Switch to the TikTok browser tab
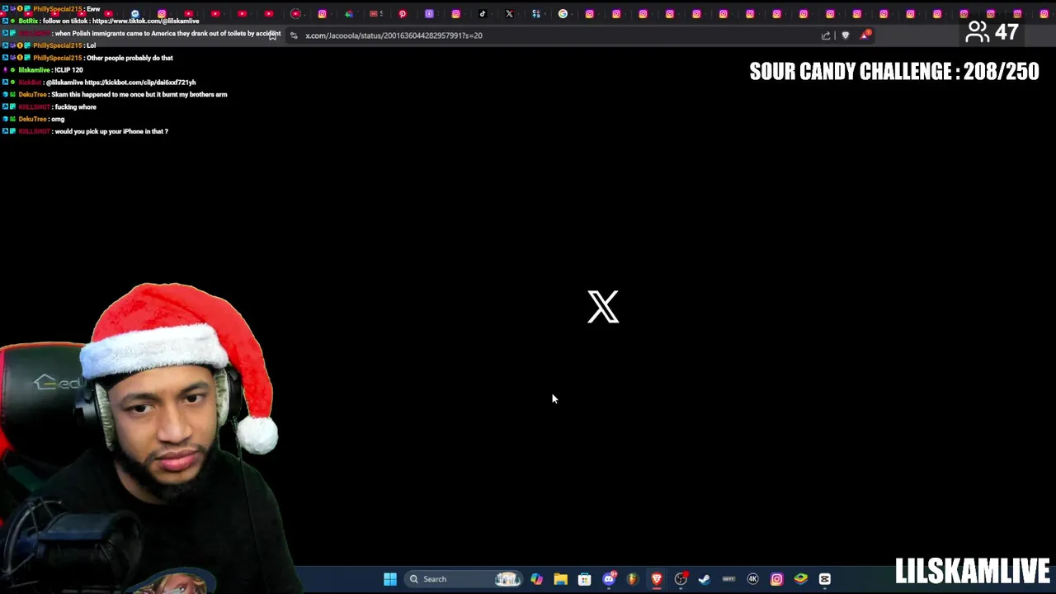This screenshot has height=594, width=1056. coord(483,14)
